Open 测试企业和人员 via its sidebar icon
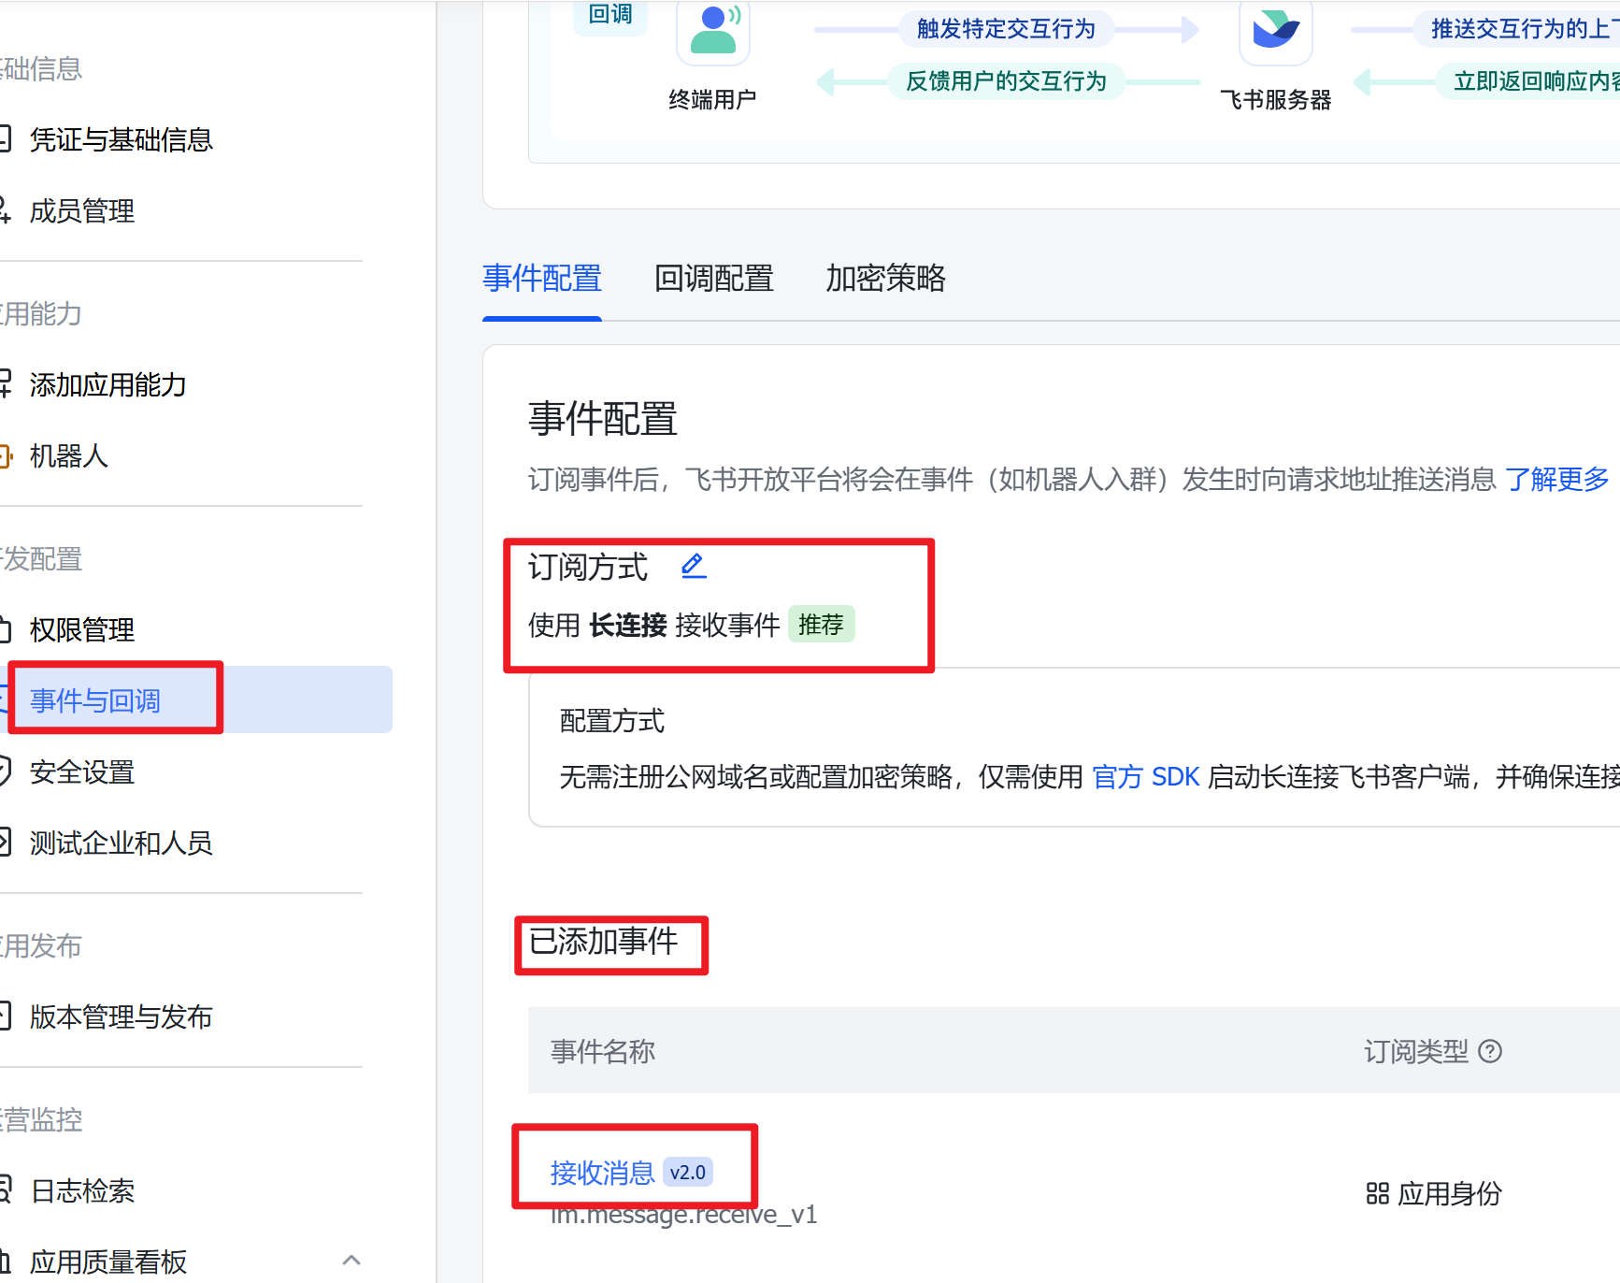Image resolution: width=1620 pixels, height=1283 pixels. (x=5, y=843)
